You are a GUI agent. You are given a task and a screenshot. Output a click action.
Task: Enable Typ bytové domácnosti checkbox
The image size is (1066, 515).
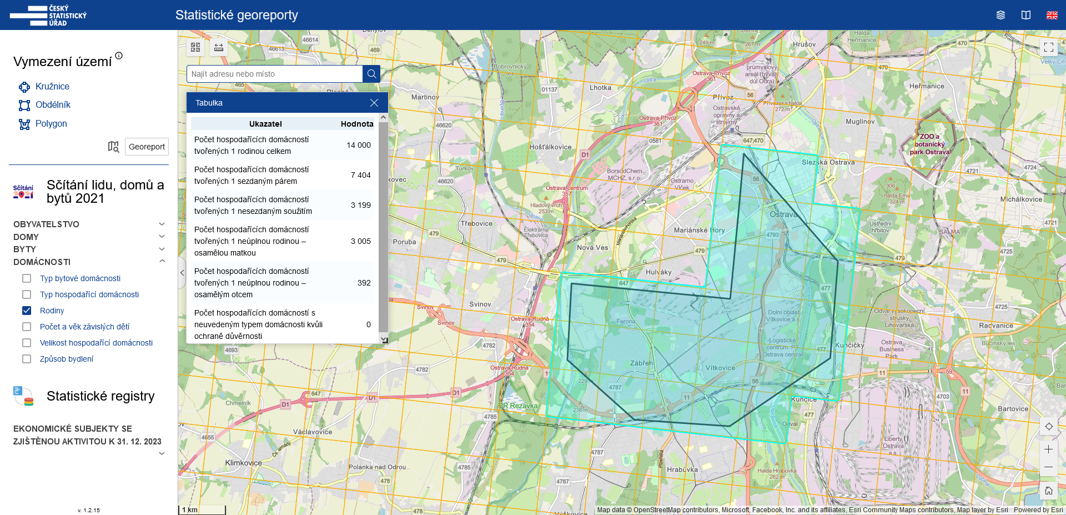coord(27,278)
